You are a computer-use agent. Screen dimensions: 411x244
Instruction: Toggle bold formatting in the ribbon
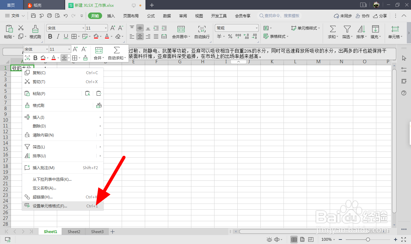pyautogui.click(x=50, y=37)
